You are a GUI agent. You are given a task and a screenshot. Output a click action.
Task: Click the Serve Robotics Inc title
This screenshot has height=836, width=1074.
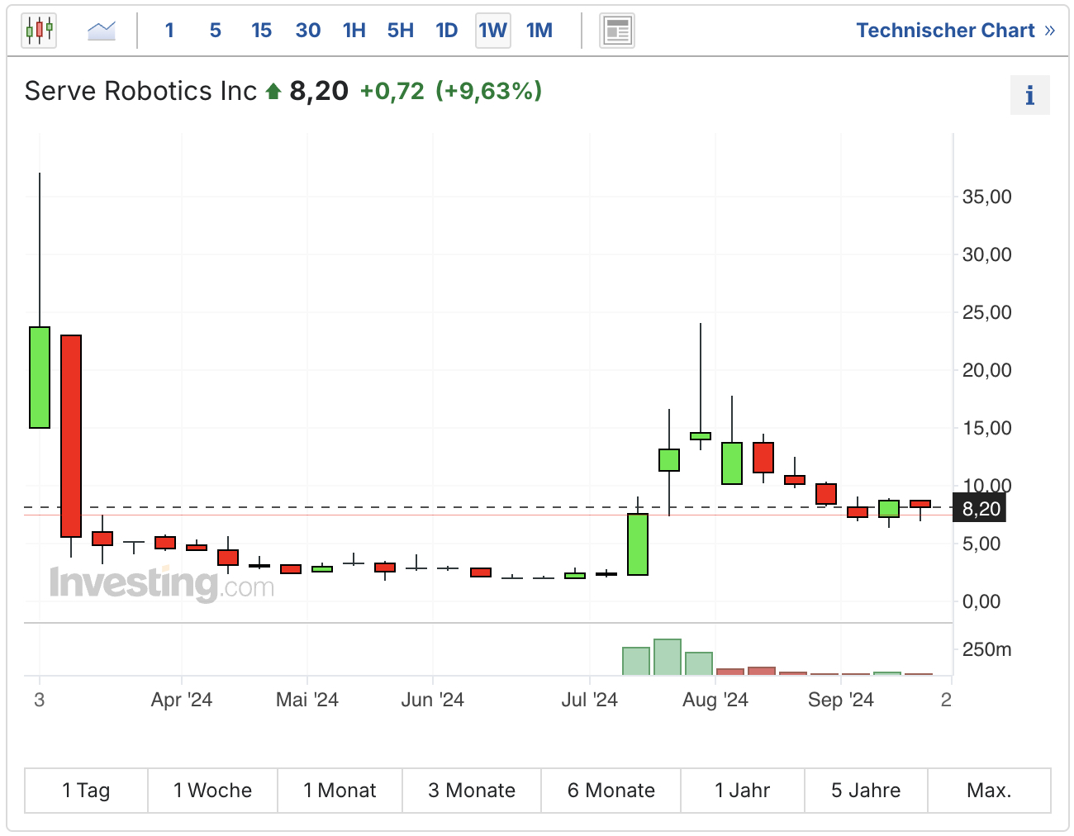[140, 91]
